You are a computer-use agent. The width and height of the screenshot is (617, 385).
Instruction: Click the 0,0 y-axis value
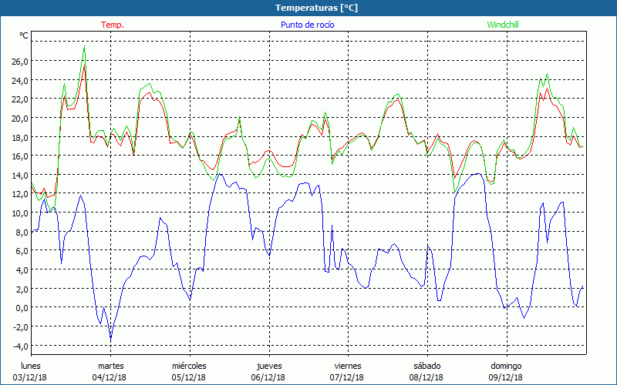(x=21, y=308)
